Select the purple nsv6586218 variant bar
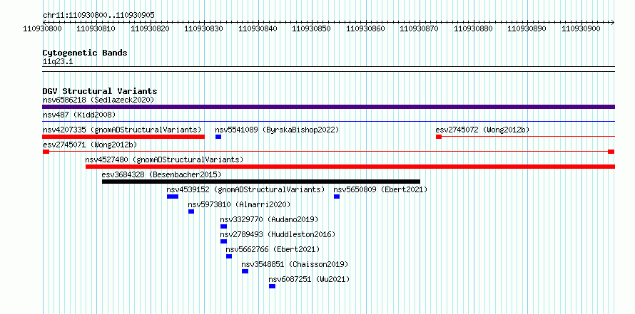Screen dimensions: 635x314 pyautogui.click(x=328, y=107)
